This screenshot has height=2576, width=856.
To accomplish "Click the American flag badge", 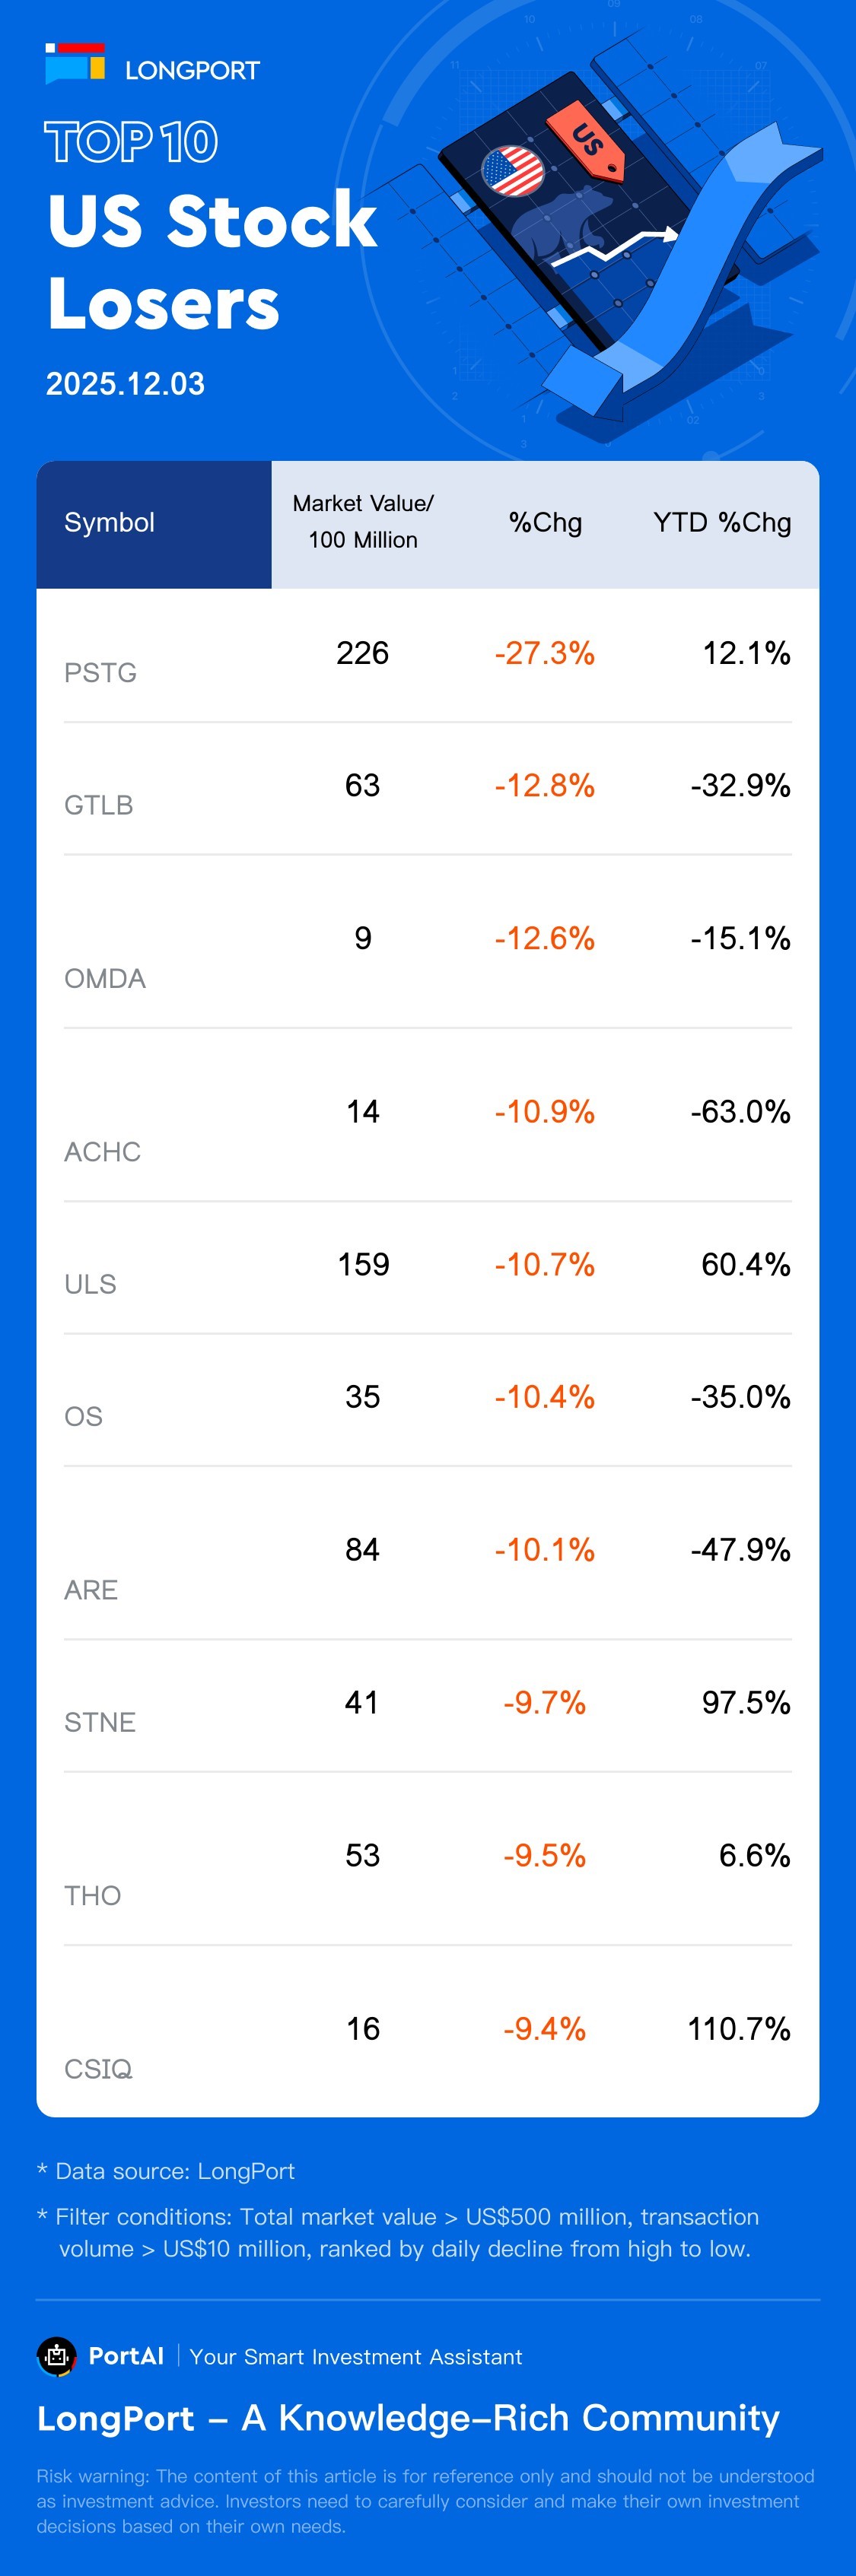I will point(513,171).
